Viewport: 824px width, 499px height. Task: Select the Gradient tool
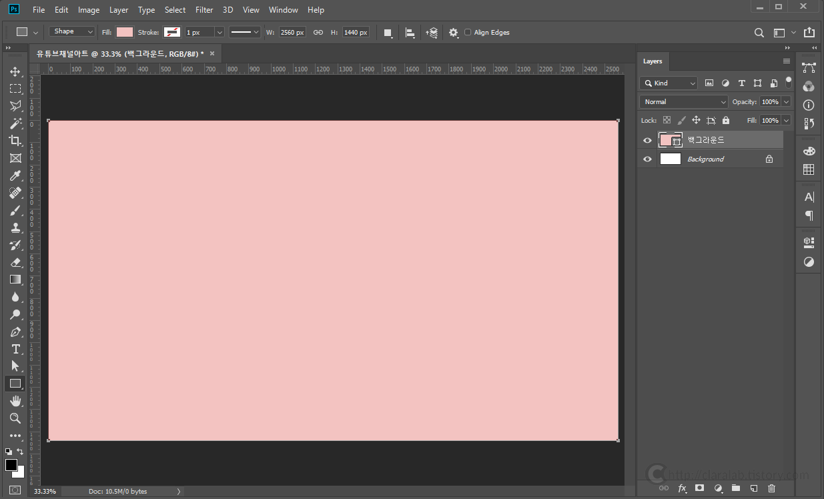(15, 280)
